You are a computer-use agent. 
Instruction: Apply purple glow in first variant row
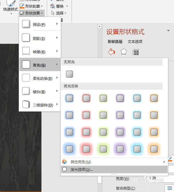[120, 98]
